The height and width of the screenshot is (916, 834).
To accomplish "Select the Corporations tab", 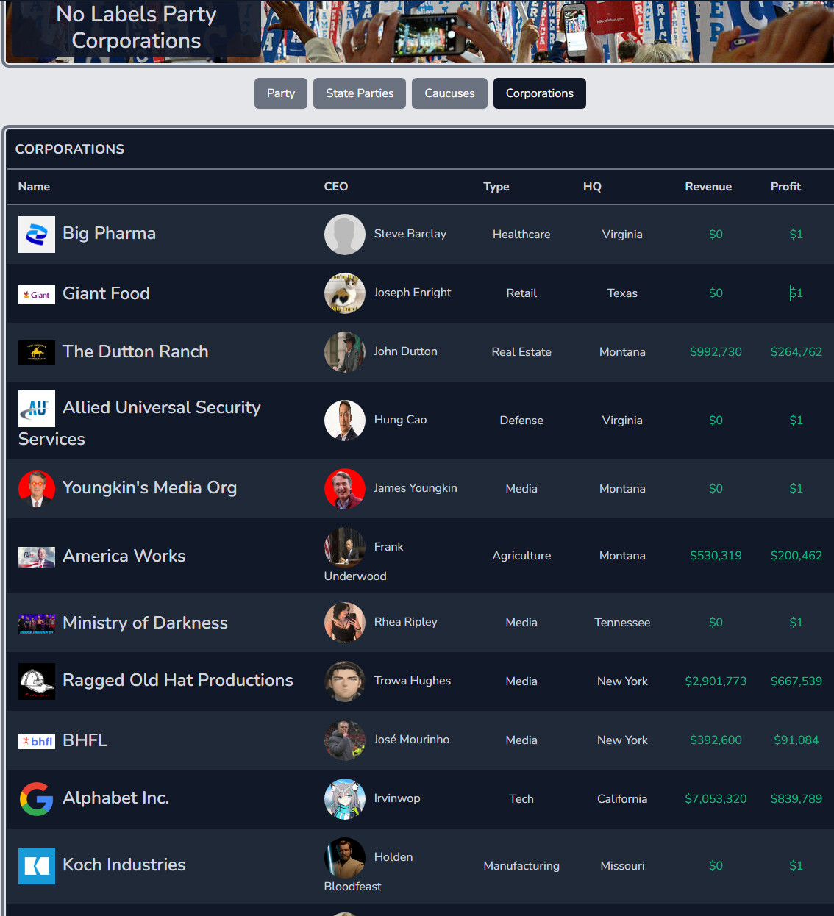I will [539, 93].
